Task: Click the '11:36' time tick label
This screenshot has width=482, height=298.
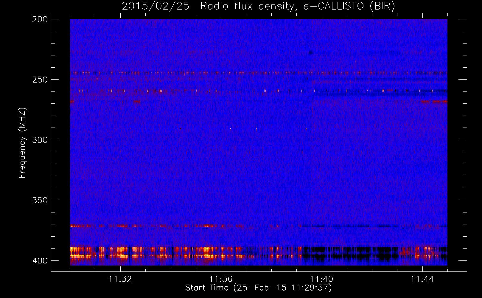Action: coord(221,279)
